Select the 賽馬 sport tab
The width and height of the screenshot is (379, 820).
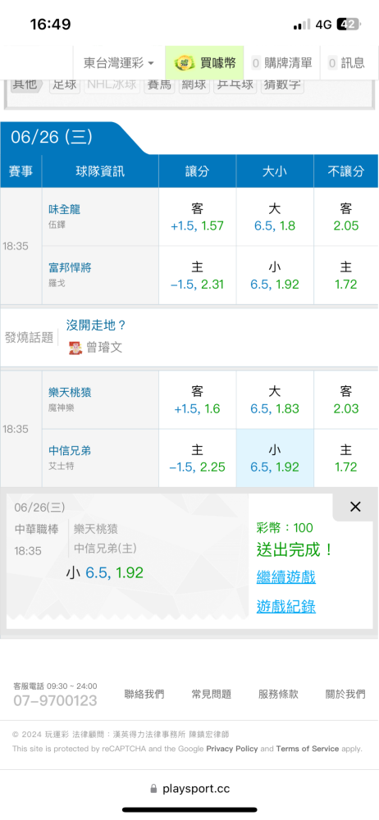pos(159,84)
